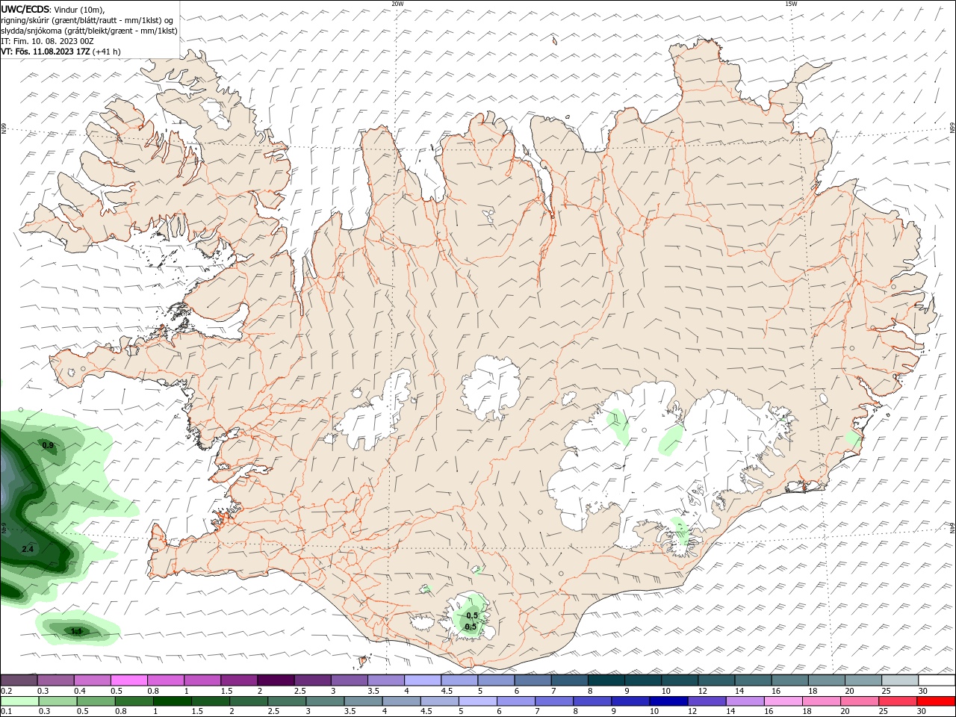Screen dimensions: 956x717
Task: Click the 20W longitude label
Action: (x=397, y=4)
